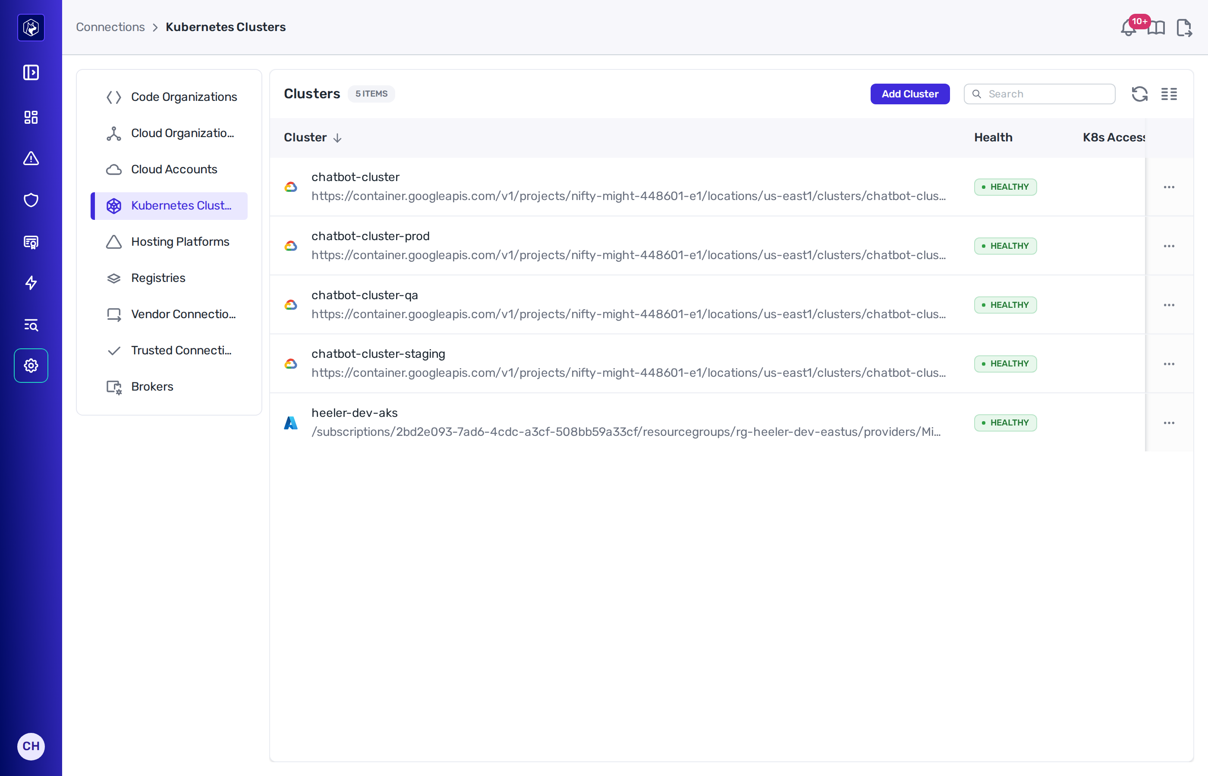The height and width of the screenshot is (776, 1208).
Task: Click the Health column header
Action: (993, 138)
